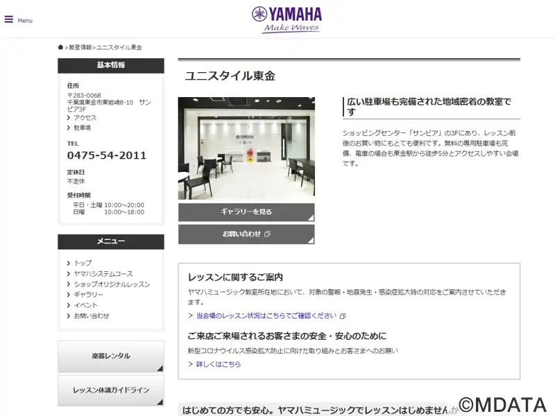Click レッスンに関するご案内 heading
The width and height of the screenshot is (555, 416).
coord(235,277)
